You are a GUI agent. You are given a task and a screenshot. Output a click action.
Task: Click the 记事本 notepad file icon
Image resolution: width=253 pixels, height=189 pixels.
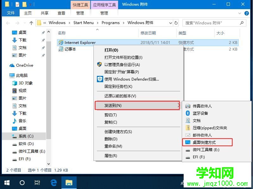tap(61, 49)
